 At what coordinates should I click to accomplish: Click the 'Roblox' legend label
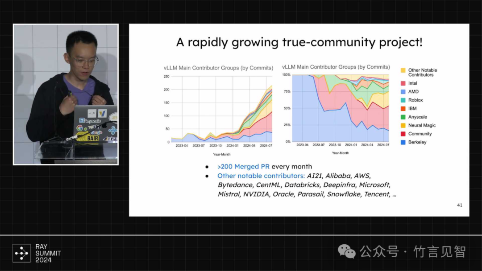tap(416, 100)
